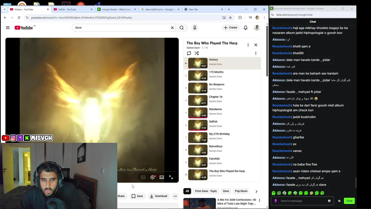
Task: Toggle playlist loop
Action: pyautogui.click(x=189, y=53)
